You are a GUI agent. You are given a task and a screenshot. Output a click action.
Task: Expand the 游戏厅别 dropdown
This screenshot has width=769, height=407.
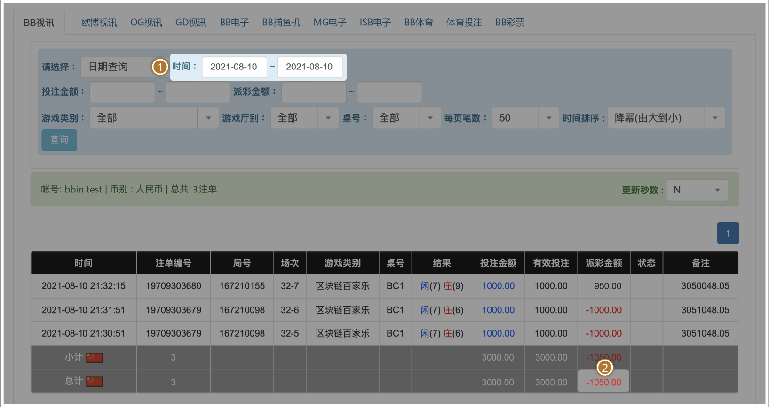[x=304, y=118]
